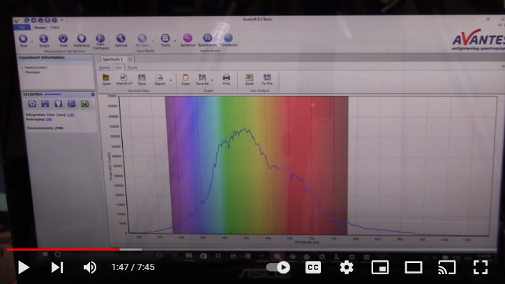
Task: Click the Open folder icon
Action: (106, 77)
